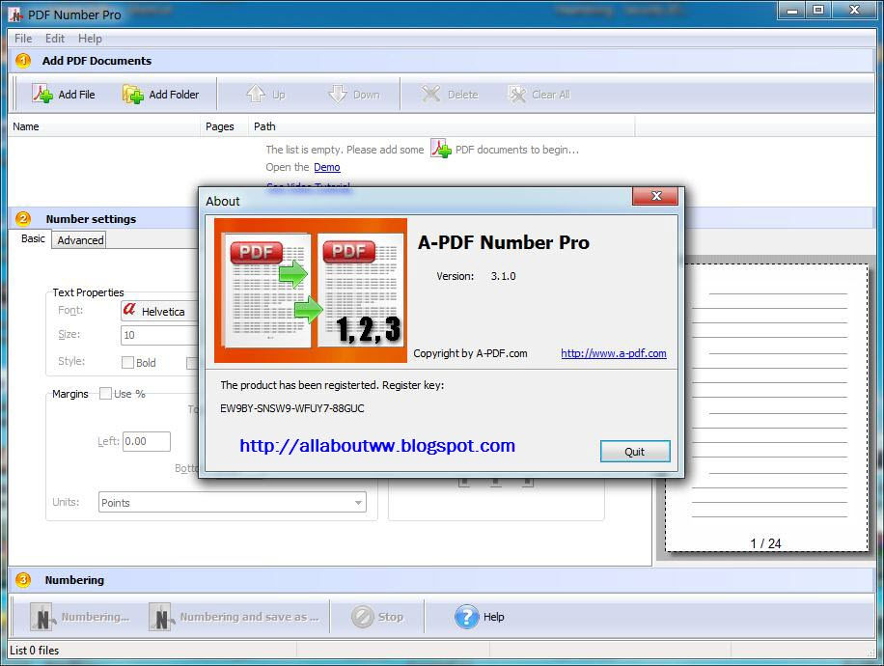
Task: Open the Help menu
Action: pyautogui.click(x=90, y=39)
